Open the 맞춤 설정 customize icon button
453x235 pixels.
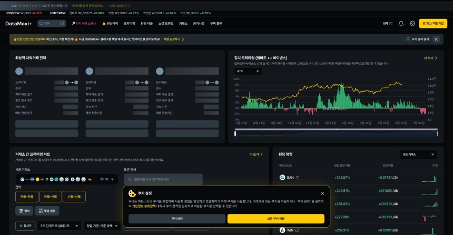[47, 211]
